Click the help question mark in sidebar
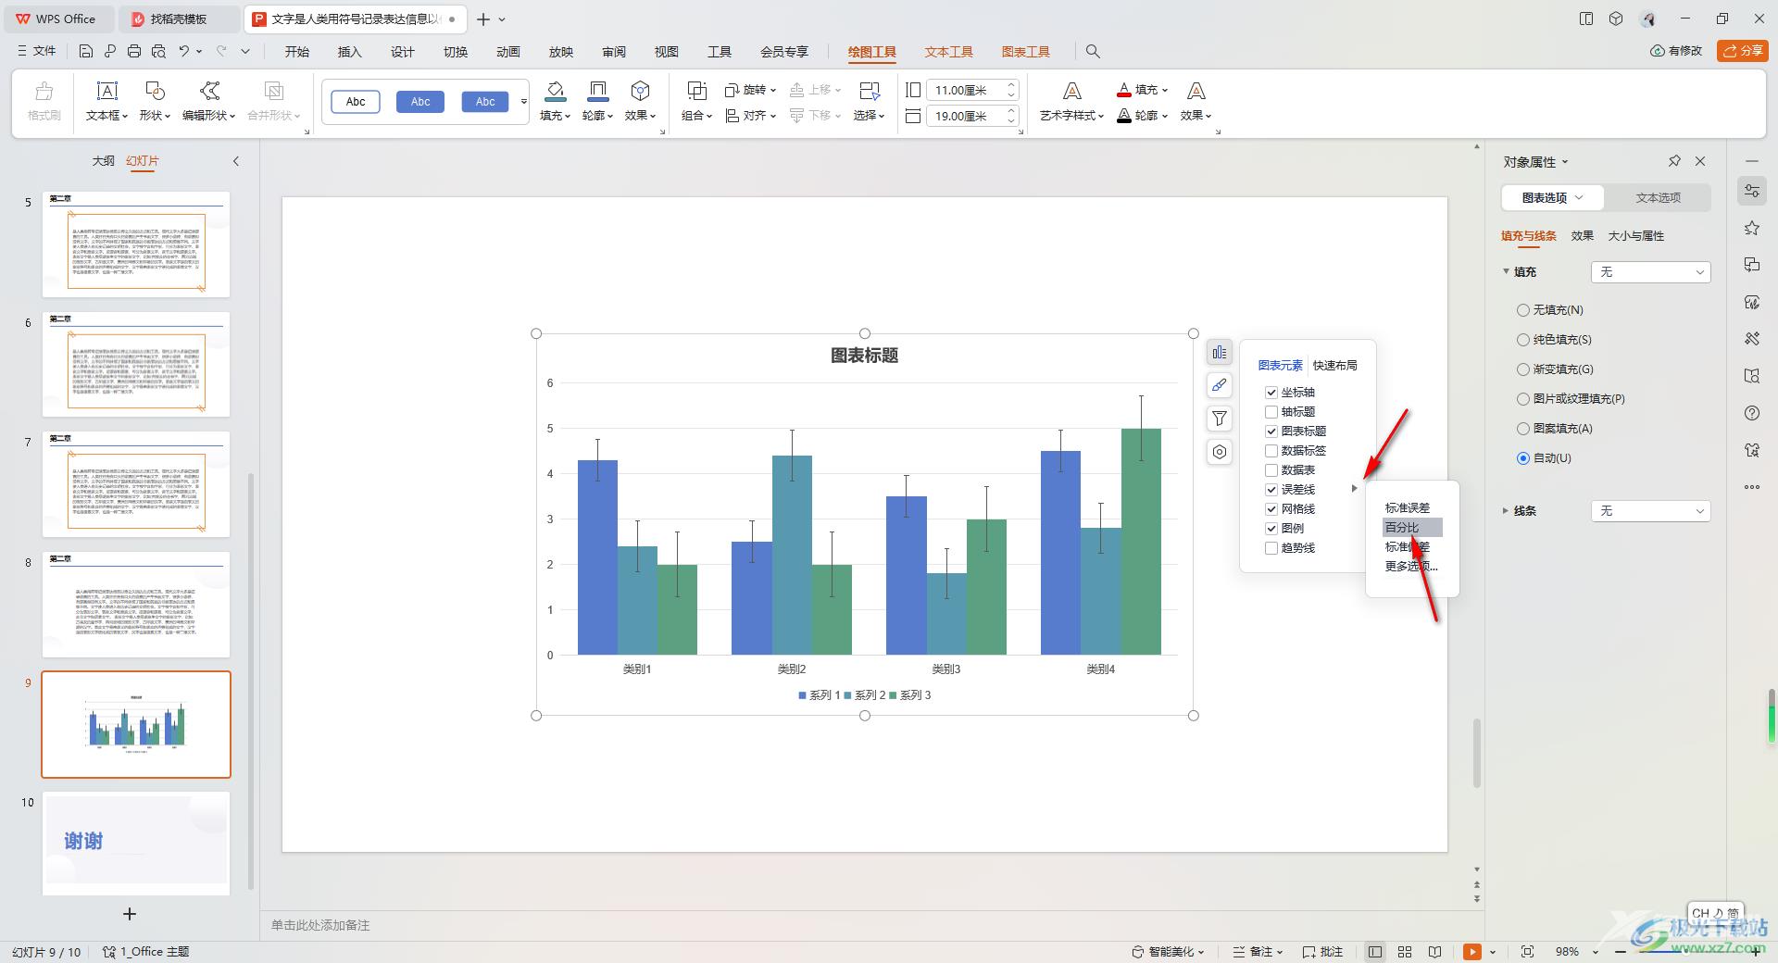Image resolution: width=1778 pixels, height=963 pixels. (1751, 413)
